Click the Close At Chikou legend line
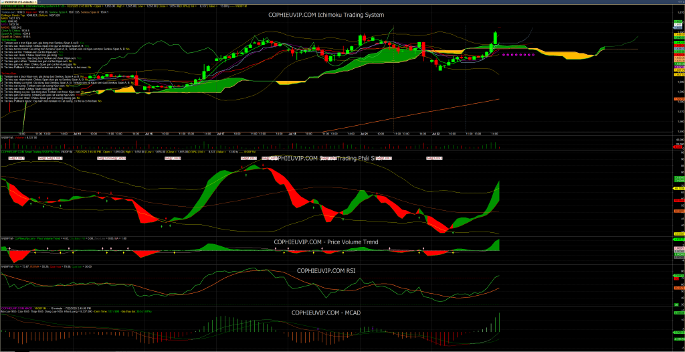Screen dimensions: 685x352 (x=16, y=31)
